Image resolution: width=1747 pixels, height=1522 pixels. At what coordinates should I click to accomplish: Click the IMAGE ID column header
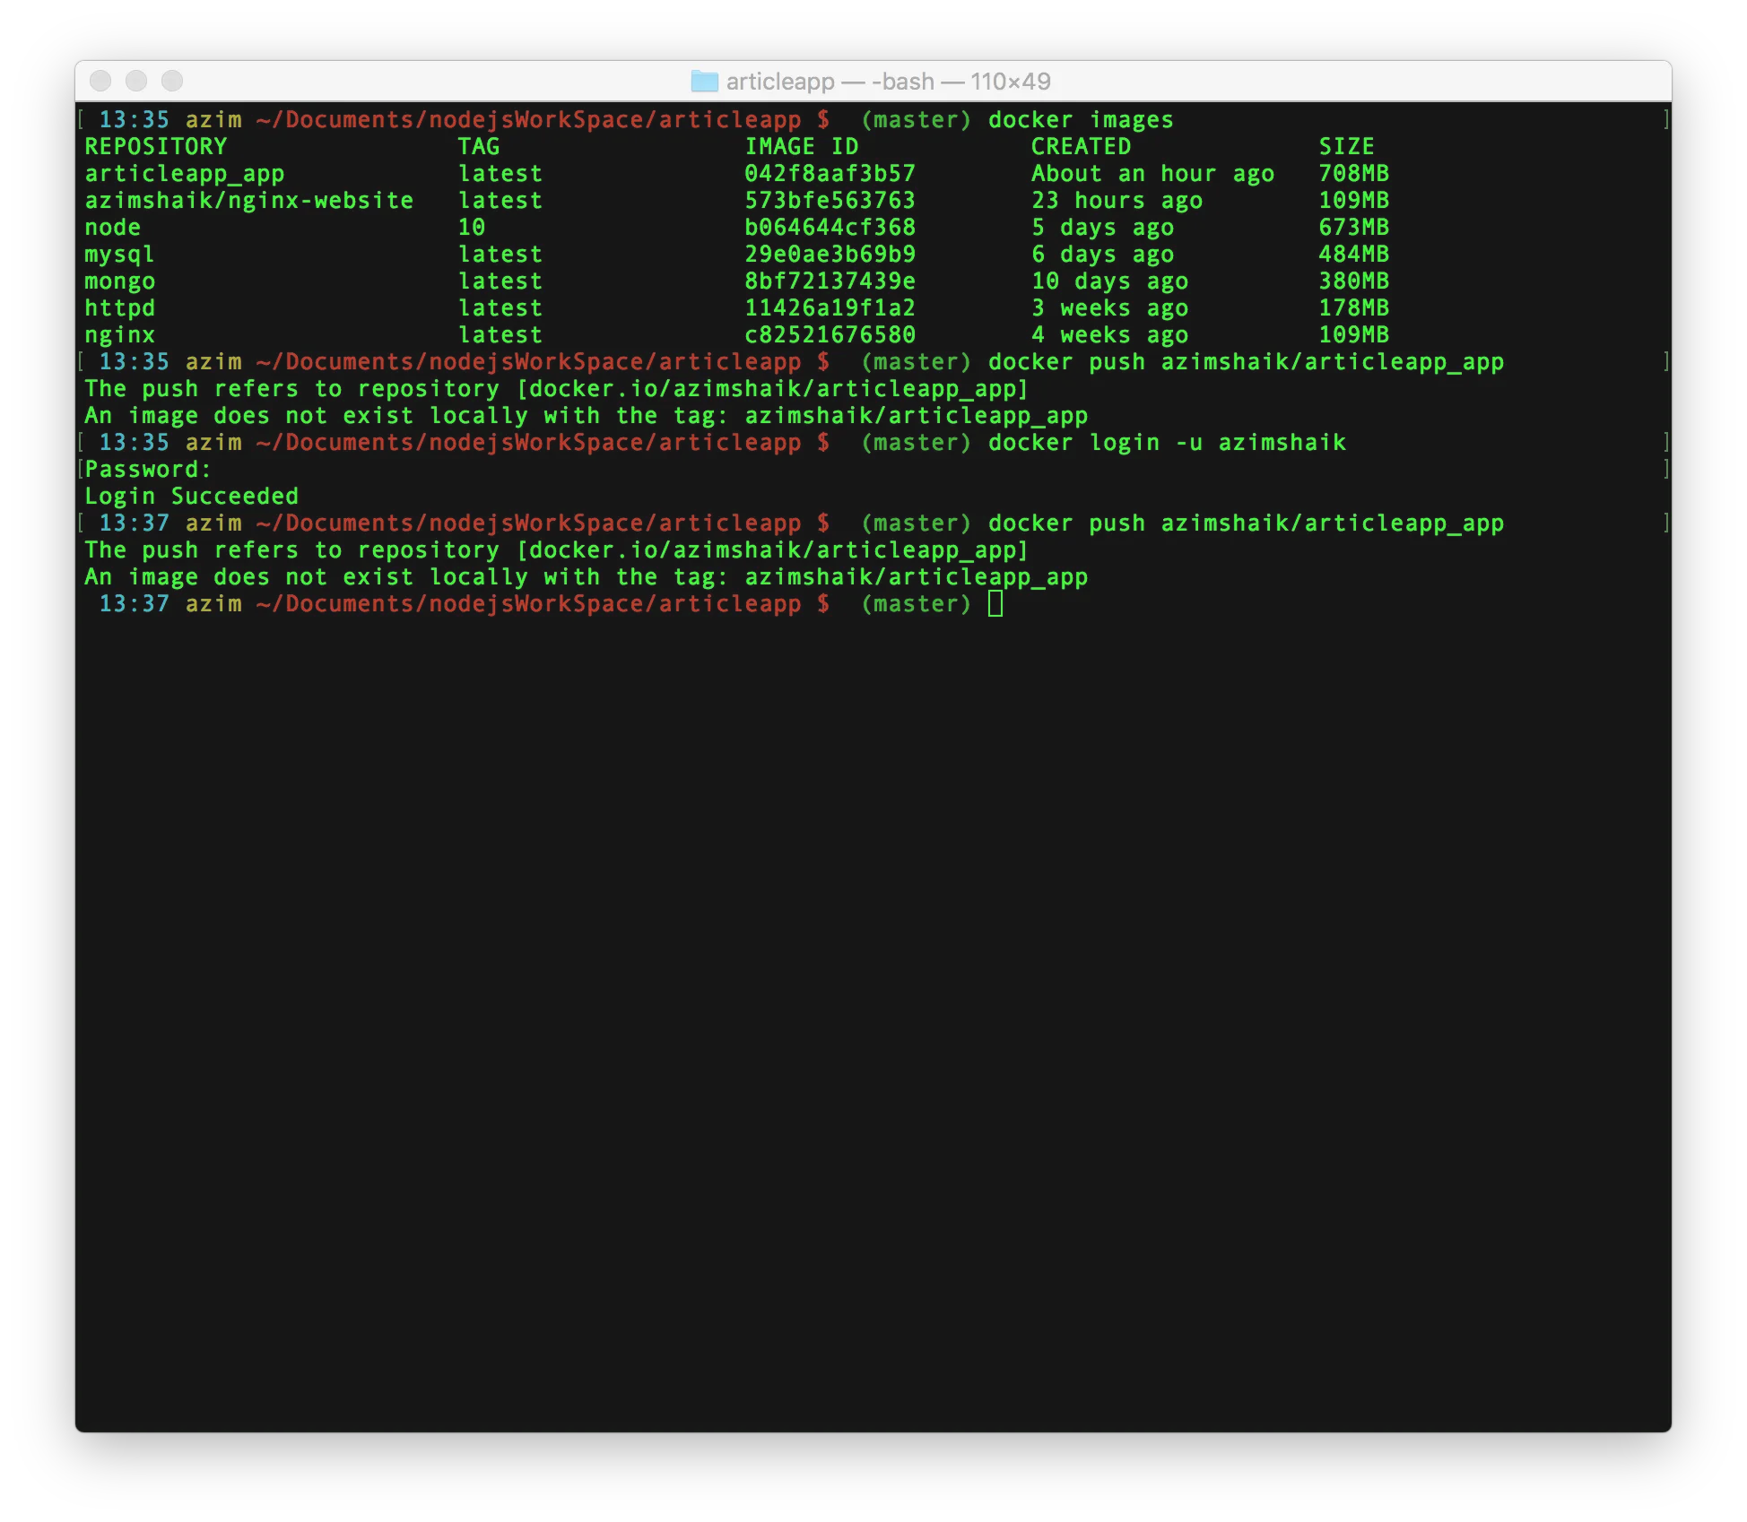point(801,147)
